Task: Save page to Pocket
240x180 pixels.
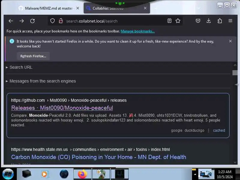Action: (x=198, y=21)
